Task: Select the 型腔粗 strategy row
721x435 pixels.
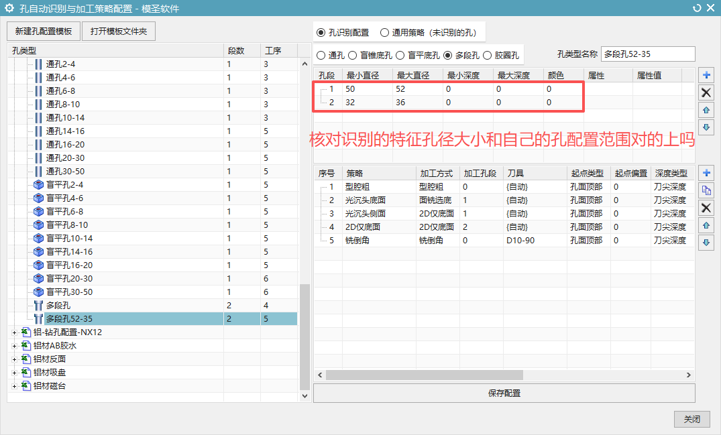Action: pos(504,187)
